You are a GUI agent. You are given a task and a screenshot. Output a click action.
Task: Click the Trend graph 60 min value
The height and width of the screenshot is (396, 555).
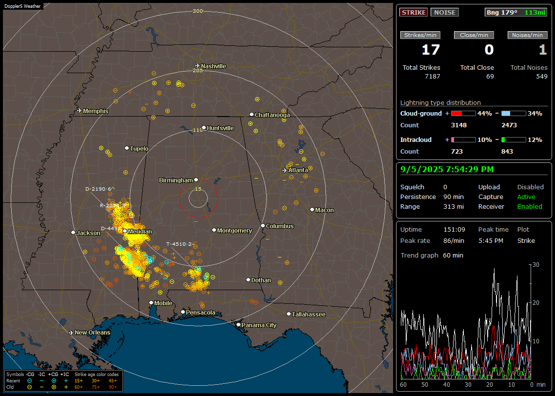[x=453, y=255]
